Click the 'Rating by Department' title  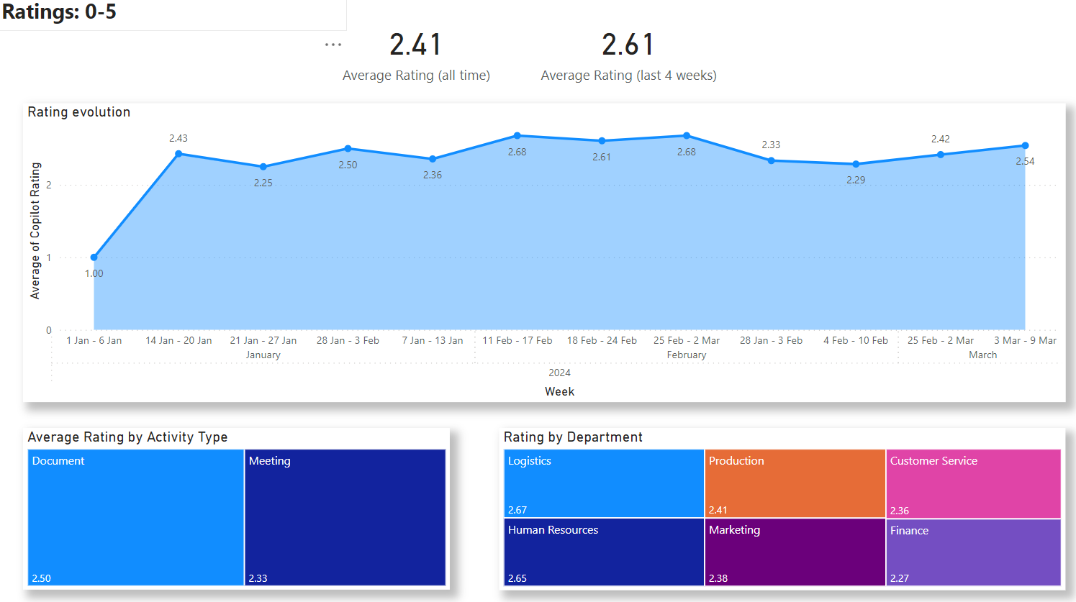coord(573,437)
